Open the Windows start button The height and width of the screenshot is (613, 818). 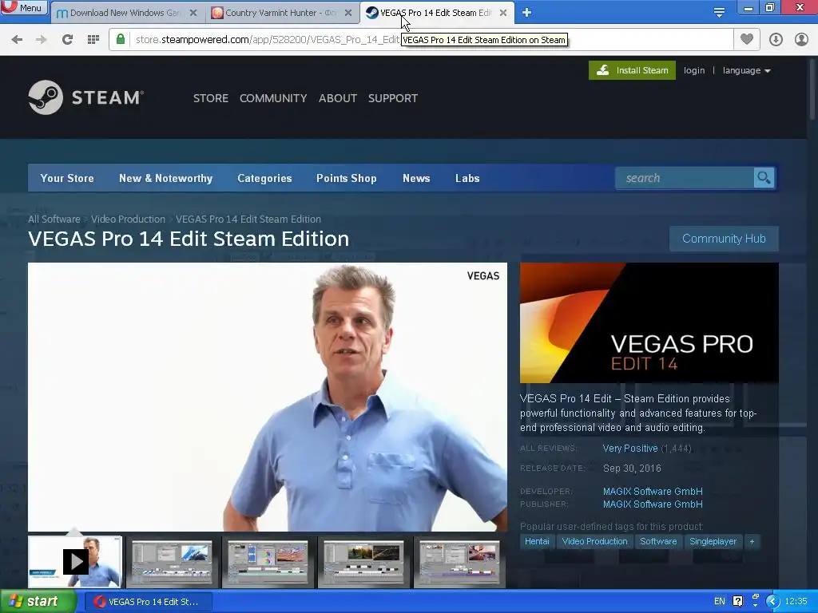coord(38,602)
